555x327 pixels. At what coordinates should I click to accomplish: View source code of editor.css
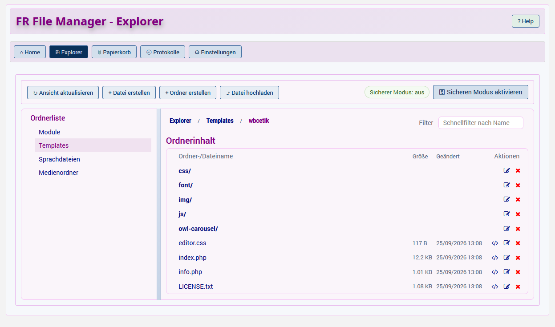pyautogui.click(x=494, y=243)
